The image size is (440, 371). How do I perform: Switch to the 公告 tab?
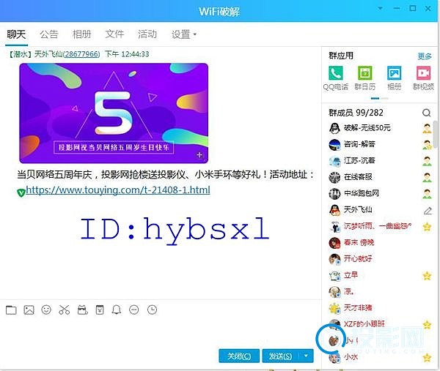coord(49,34)
